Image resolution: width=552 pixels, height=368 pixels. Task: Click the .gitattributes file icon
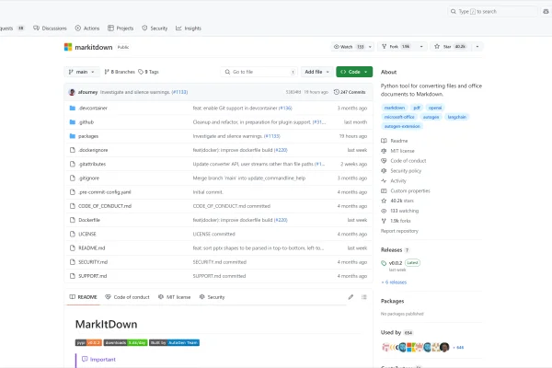(x=73, y=164)
